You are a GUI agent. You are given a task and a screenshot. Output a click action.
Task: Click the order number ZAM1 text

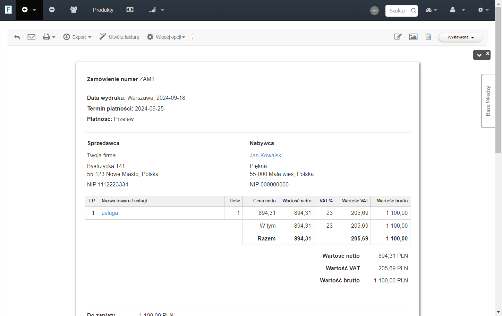point(147,79)
